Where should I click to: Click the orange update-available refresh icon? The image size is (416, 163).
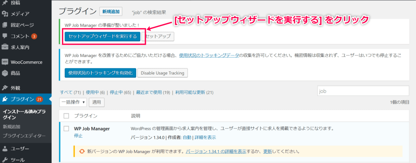(x=82, y=151)
